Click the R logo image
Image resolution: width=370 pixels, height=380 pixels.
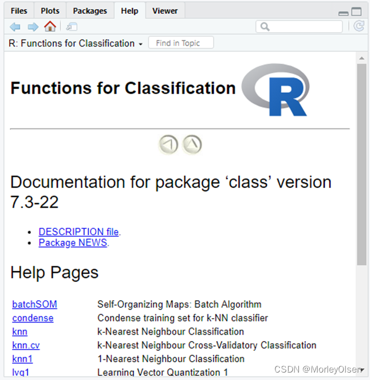275,90
